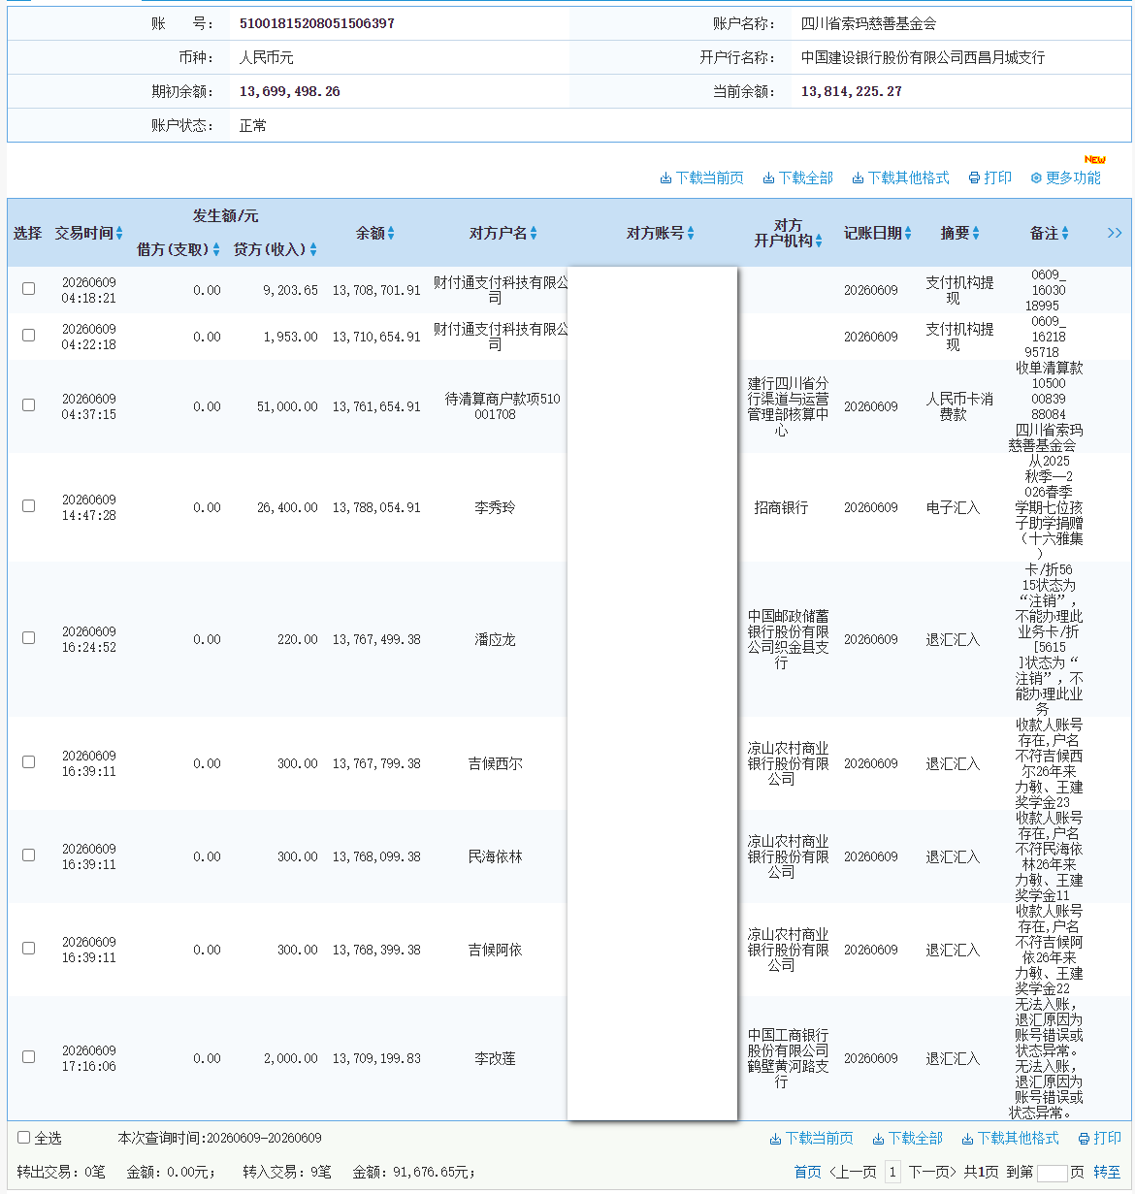Select the 04:18:21 transaction checkbox
Viewport: 1135px width, 1194px height.
click(28, 288)
